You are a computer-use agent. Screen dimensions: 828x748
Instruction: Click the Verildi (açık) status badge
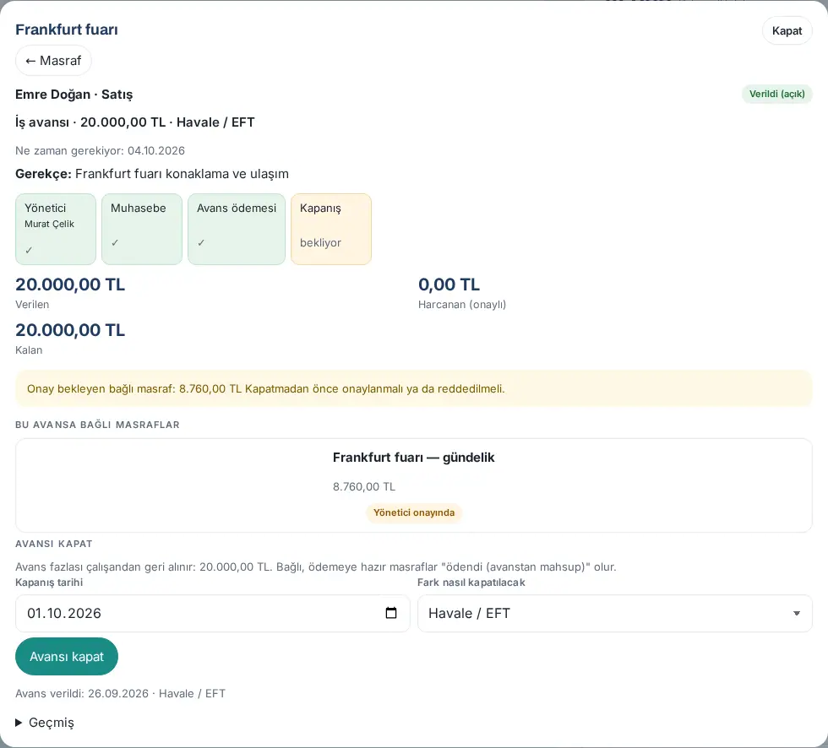pos(776,94)
